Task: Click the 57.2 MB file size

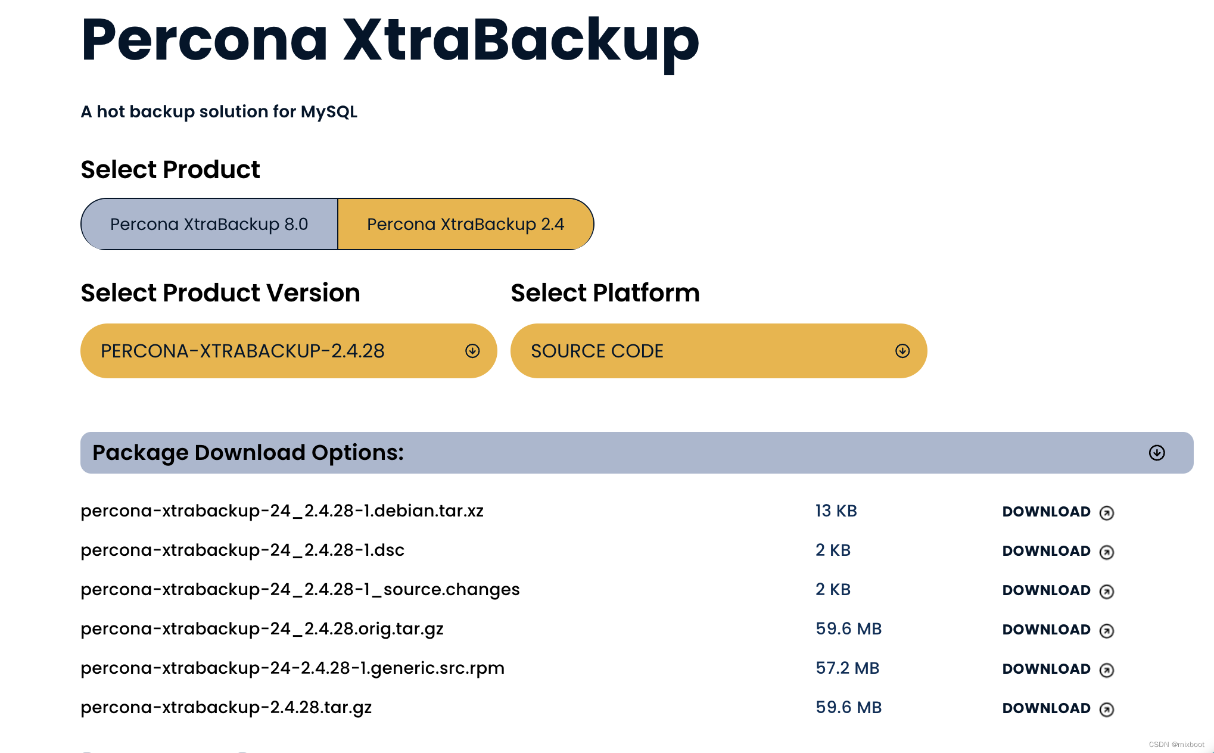Action: [848, 668]
